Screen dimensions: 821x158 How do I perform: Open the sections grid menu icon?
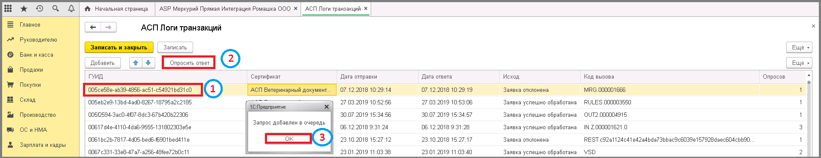[8, 9]
